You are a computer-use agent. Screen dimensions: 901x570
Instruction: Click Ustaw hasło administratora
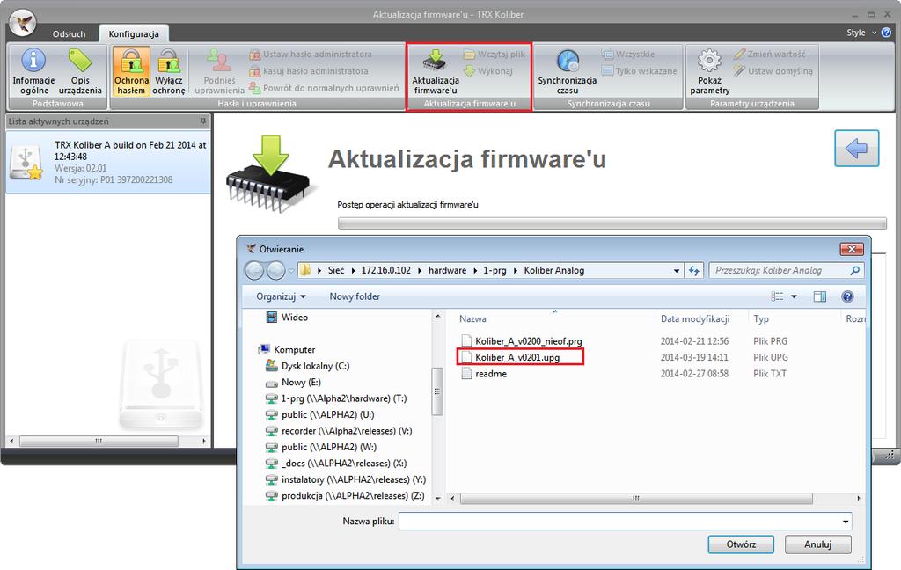pos(311,54)
